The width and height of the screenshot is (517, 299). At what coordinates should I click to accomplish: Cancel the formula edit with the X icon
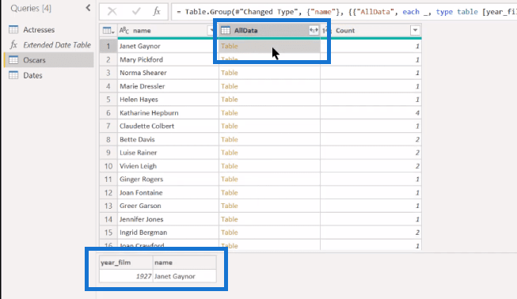coord(112,12)
